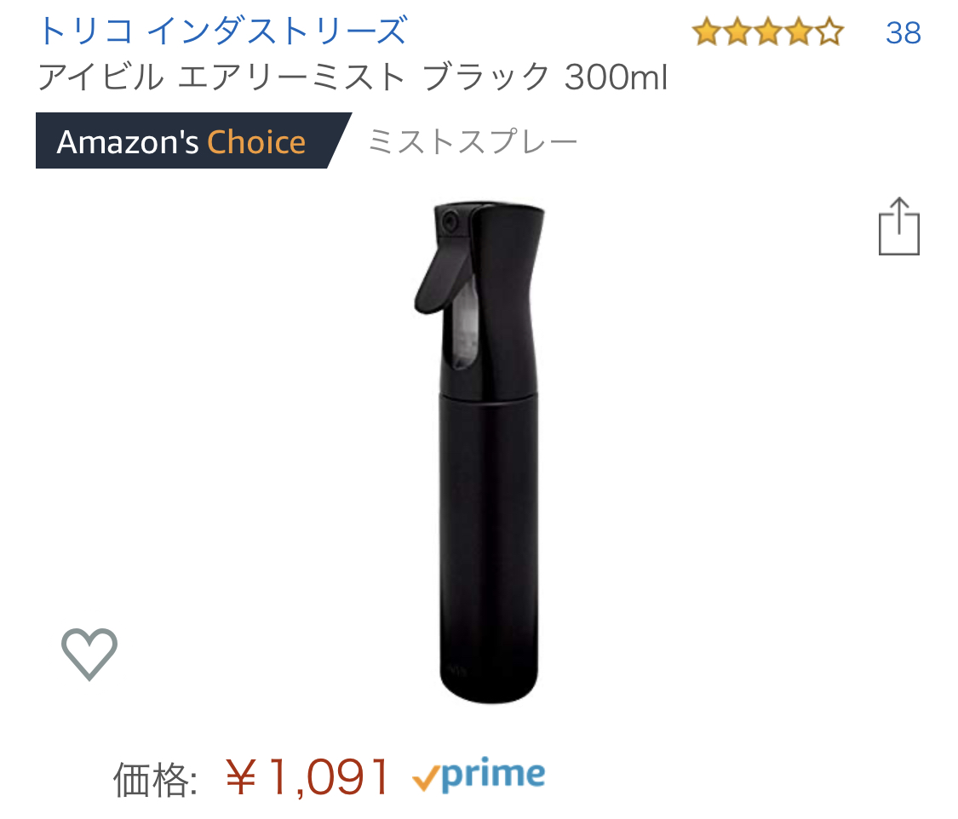Click the middle third rating star
Screen dimensions: 958x819
[768, 31]
